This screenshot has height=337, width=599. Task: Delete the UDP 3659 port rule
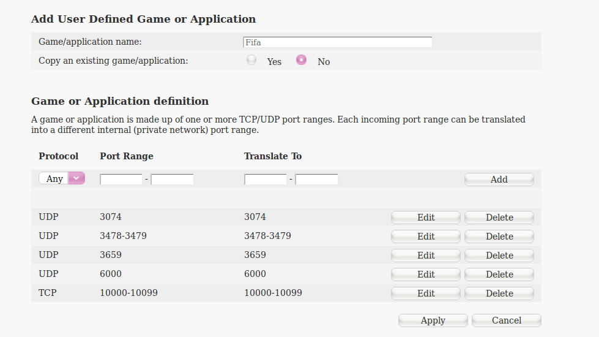[499, 256]
